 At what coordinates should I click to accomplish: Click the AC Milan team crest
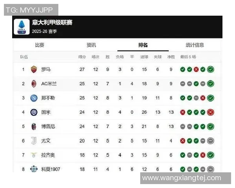[34, 83]
